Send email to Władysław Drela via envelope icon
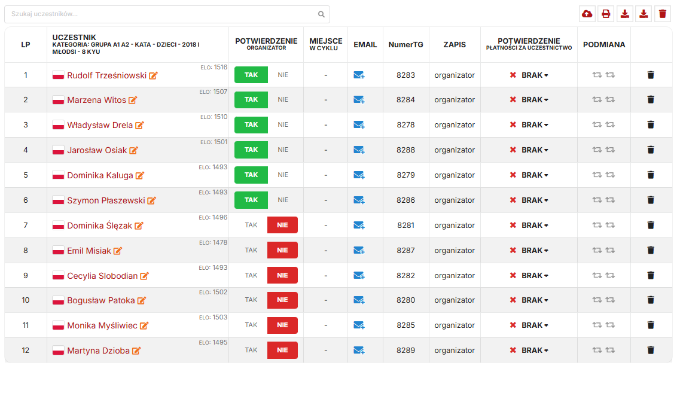680x405 pixels. click(359, 125)
